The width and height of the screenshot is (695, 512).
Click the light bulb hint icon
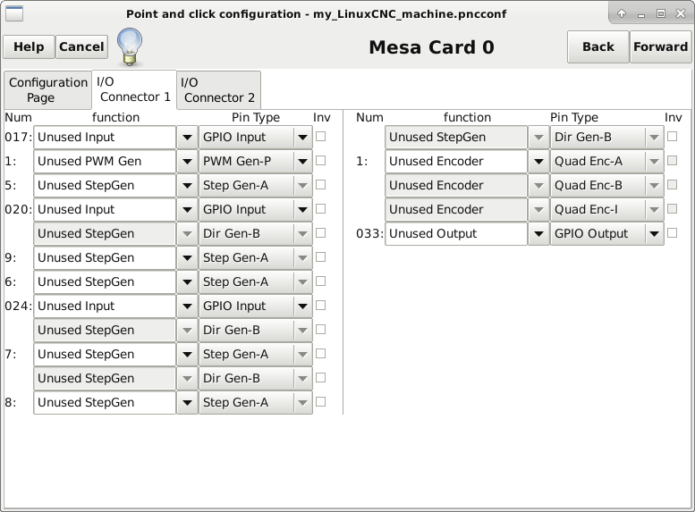coord(130,46)
